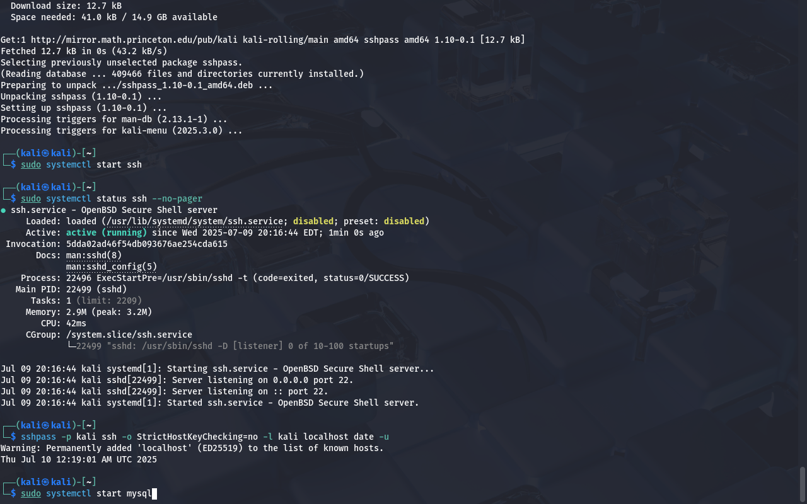Open the man:sshd(8) docs link
Viewport: 807px width, 504px height.
[x=94, y=255]
